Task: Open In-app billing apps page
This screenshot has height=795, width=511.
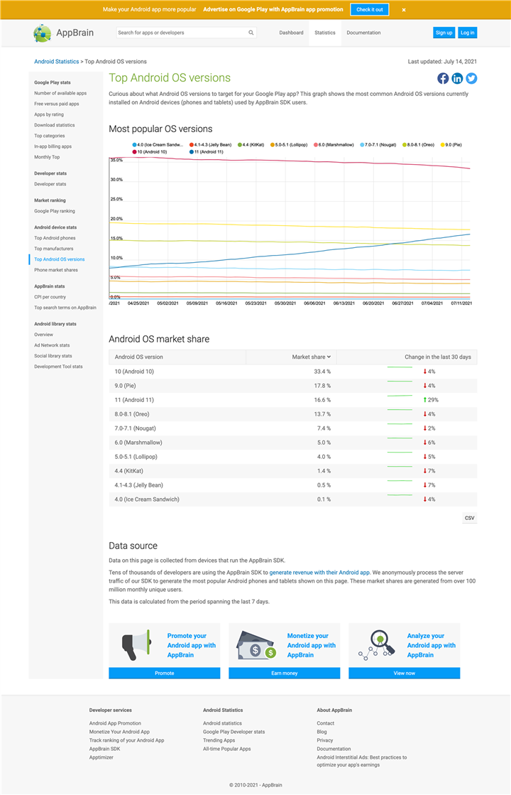Action: point(53,146)
